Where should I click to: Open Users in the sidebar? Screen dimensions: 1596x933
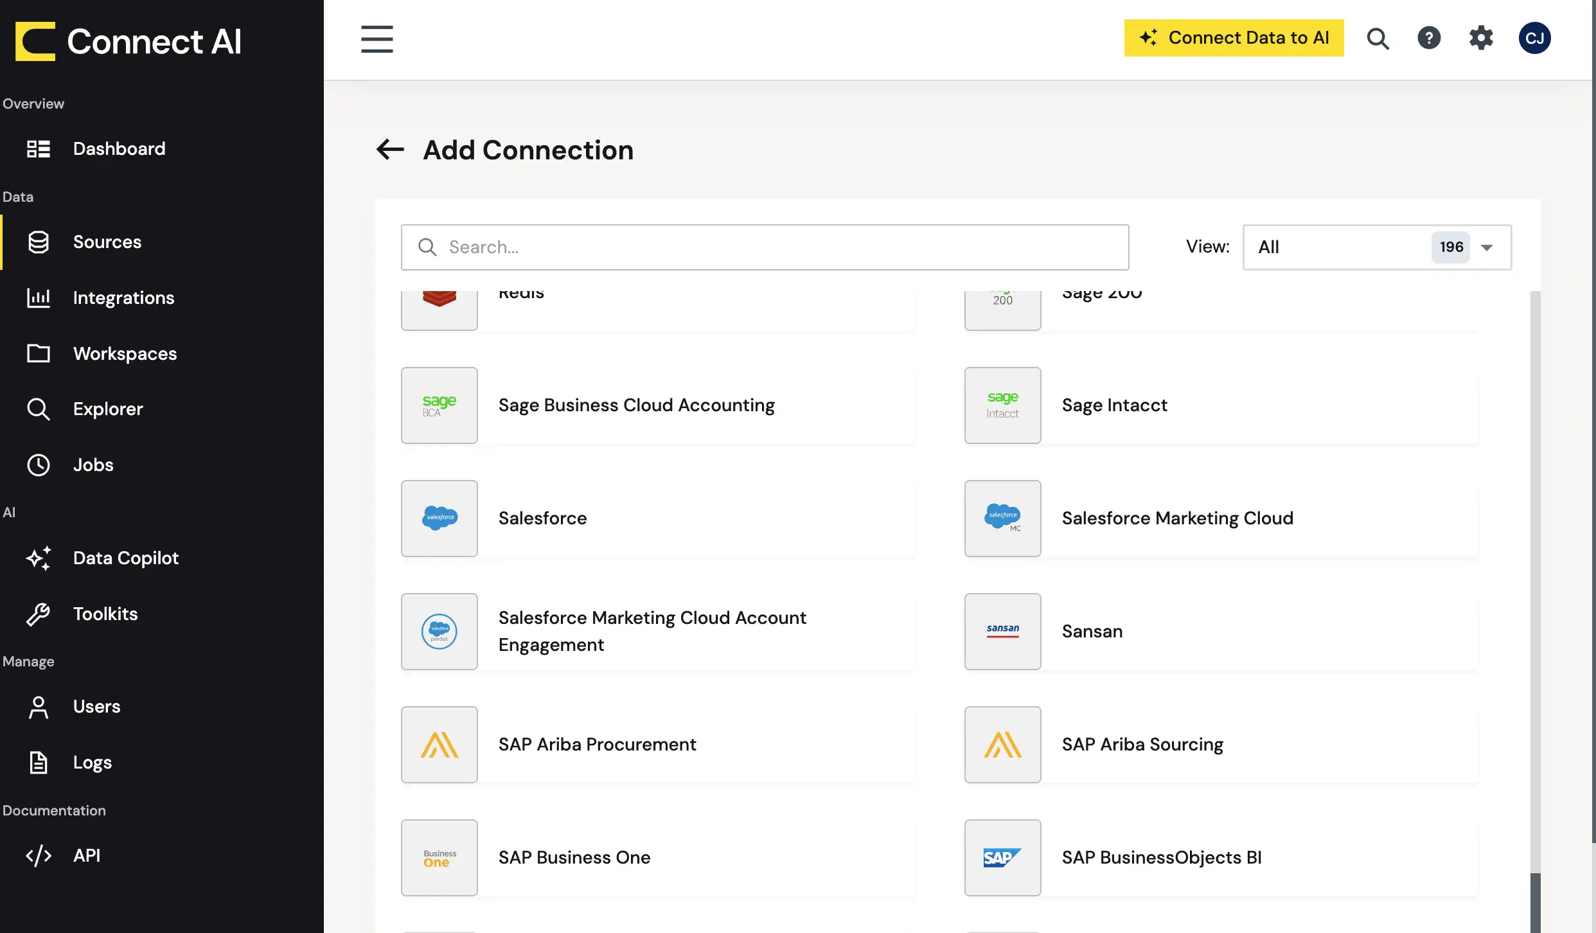[96, 707]
